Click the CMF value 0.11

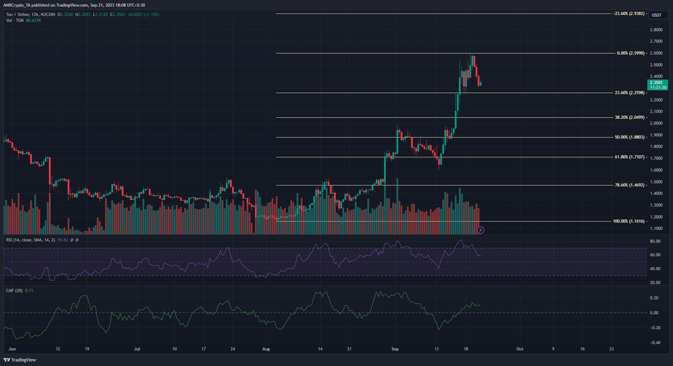[29, 291]
